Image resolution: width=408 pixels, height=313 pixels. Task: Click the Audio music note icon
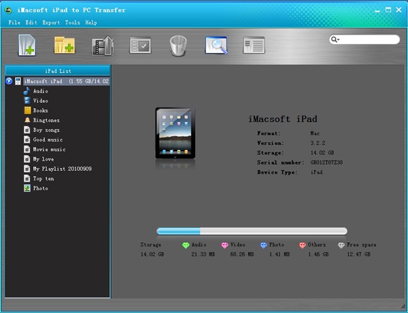coord(27,91)
